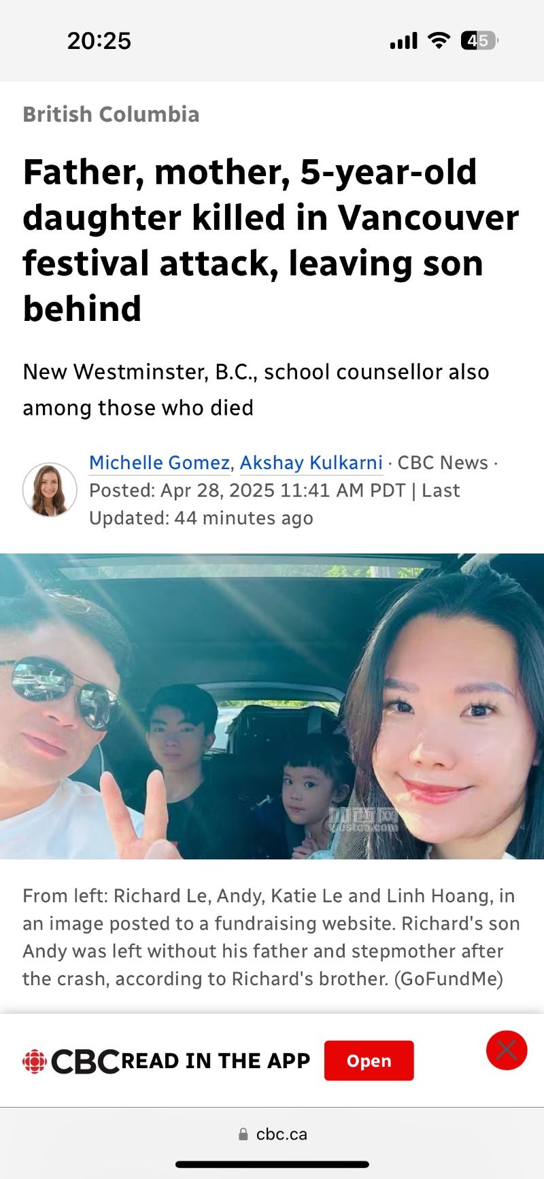Tap the 20:25 clock in status bar
Screen dimensions: 544x1179
tap(99, 41)
